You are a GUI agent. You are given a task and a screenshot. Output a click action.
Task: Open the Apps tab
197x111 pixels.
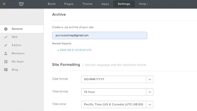(x=105, y=4)
